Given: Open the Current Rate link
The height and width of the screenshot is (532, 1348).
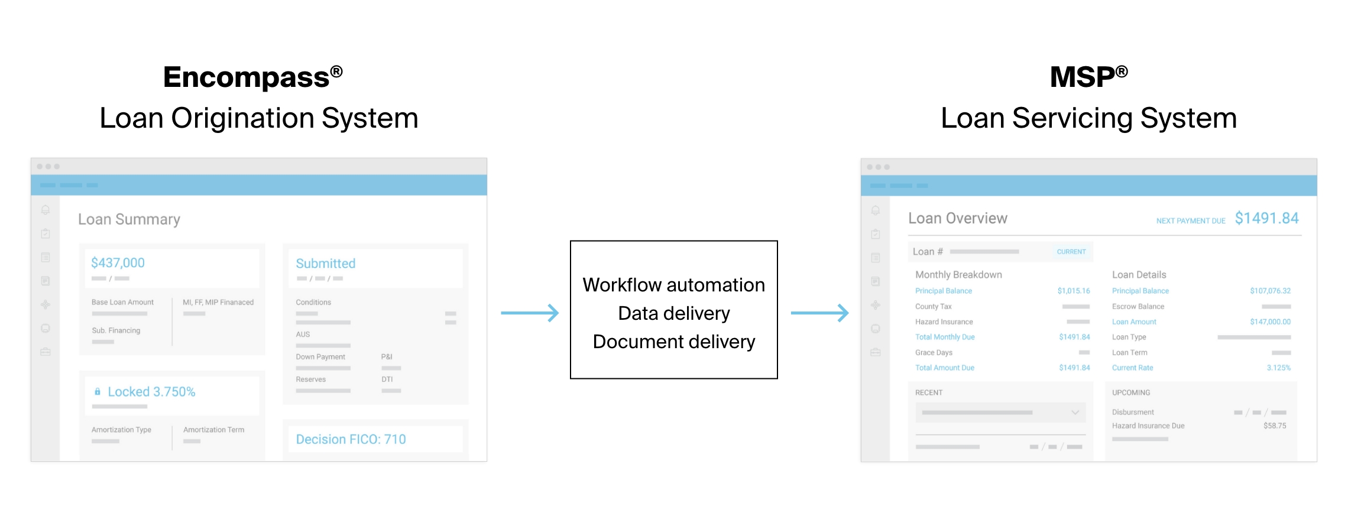Looking at the screenshot, I should click(x=1132, y=368).
